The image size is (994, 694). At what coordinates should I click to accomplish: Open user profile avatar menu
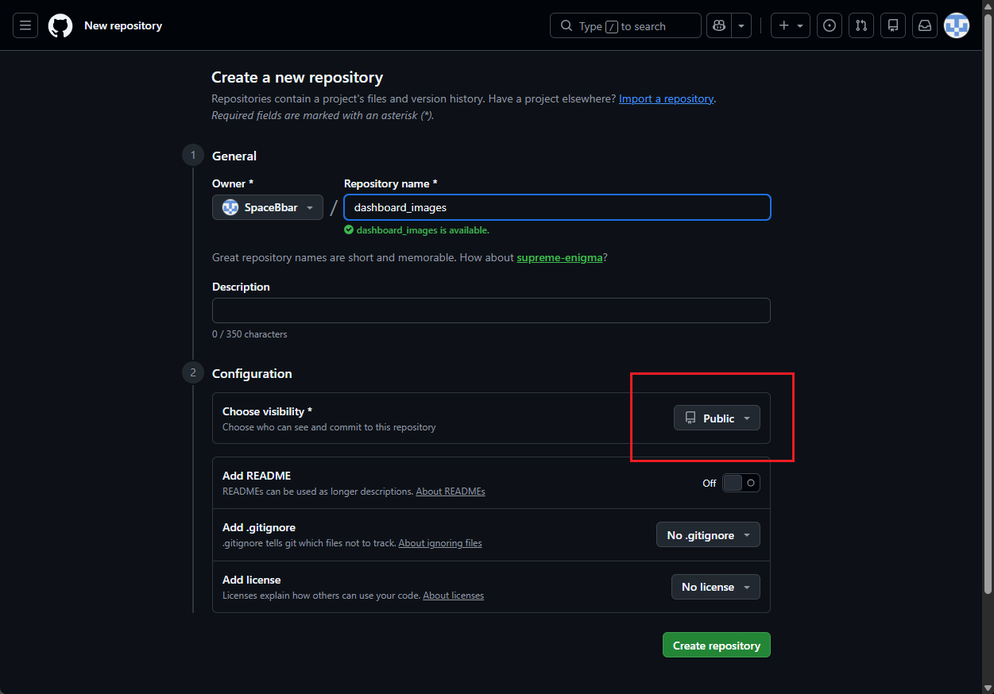pos(957,25)
